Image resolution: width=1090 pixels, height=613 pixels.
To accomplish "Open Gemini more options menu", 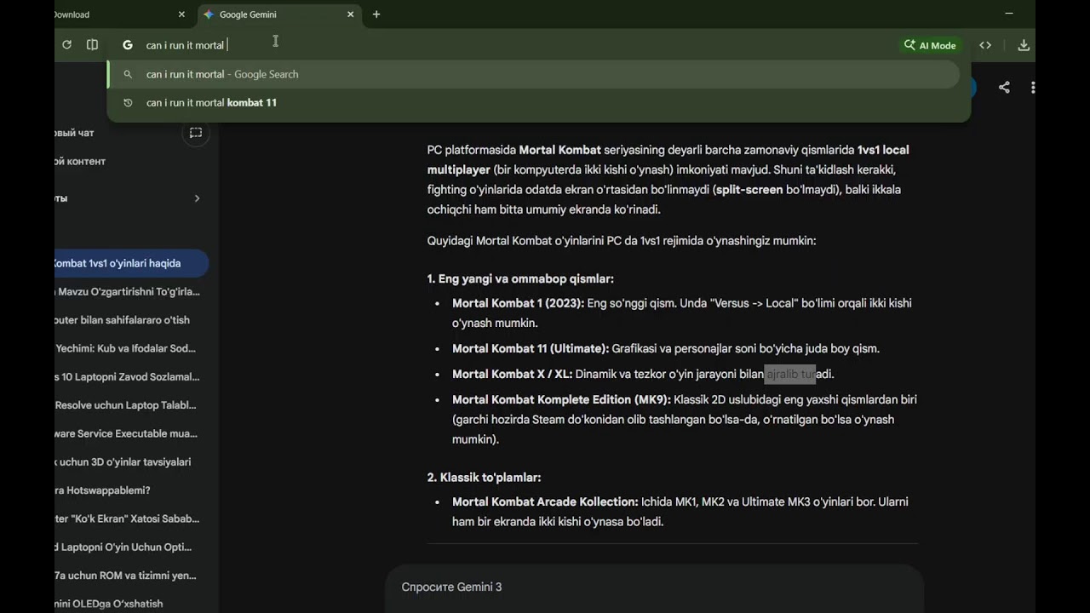I will click(x=1032, y=87).
